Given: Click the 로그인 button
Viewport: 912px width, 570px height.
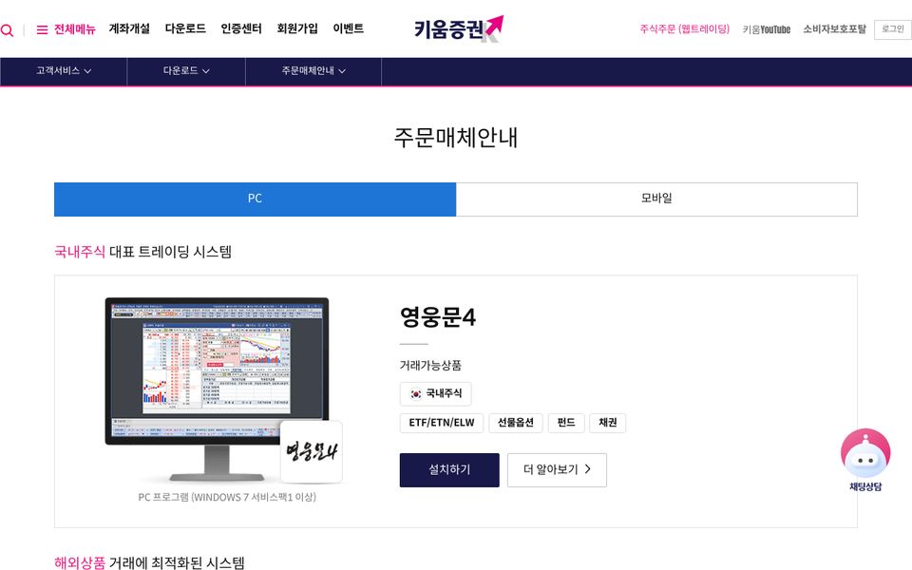Looking at the screenshot, I should pyautogui.click(x=893, y=29).
